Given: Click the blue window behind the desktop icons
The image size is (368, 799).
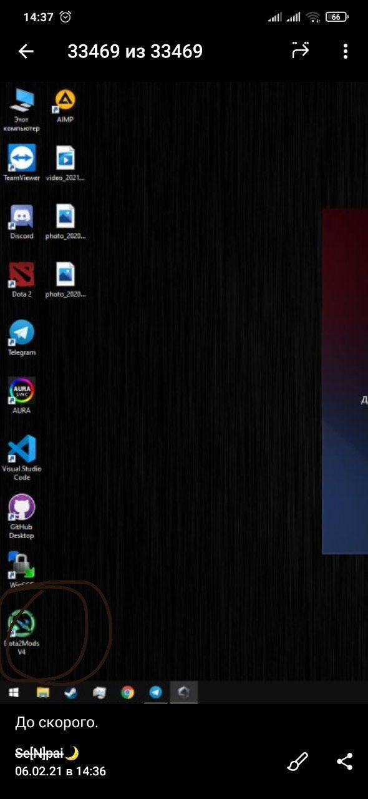Looking at the screenshot, I should (344, 381).
